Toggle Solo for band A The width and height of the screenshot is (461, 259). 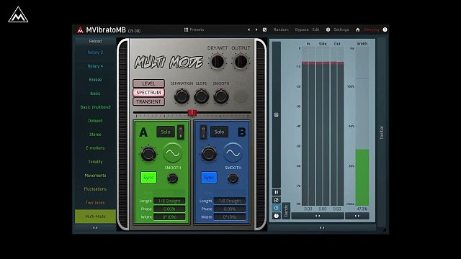tap(166, 132)
